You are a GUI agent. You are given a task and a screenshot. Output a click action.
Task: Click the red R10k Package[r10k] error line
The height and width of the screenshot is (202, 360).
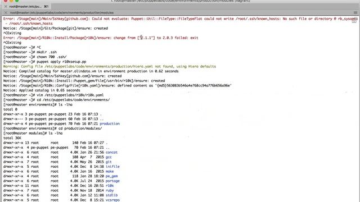point(101,38)
